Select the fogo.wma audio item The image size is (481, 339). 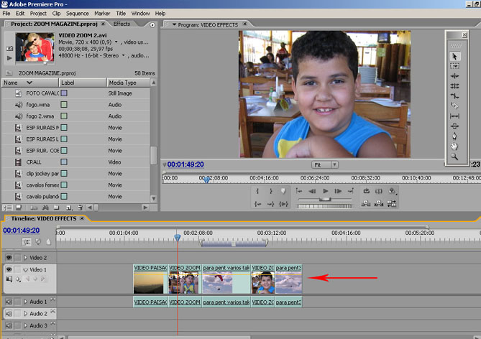[x=37, y=105]
